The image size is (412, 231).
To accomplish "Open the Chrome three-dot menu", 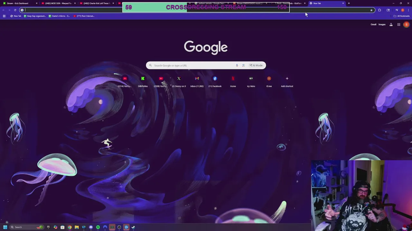I will [x=408, y=10].
